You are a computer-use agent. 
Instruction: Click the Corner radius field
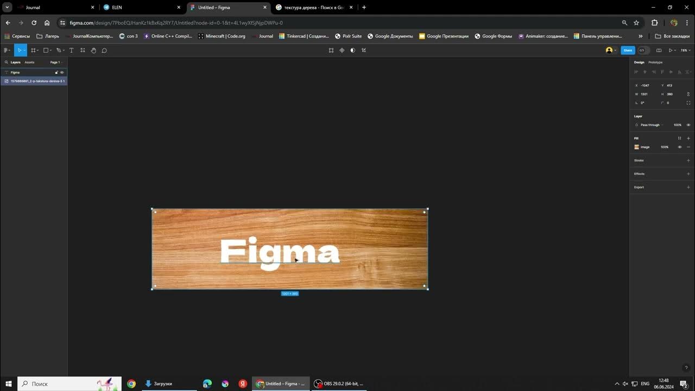click(672, 103)
